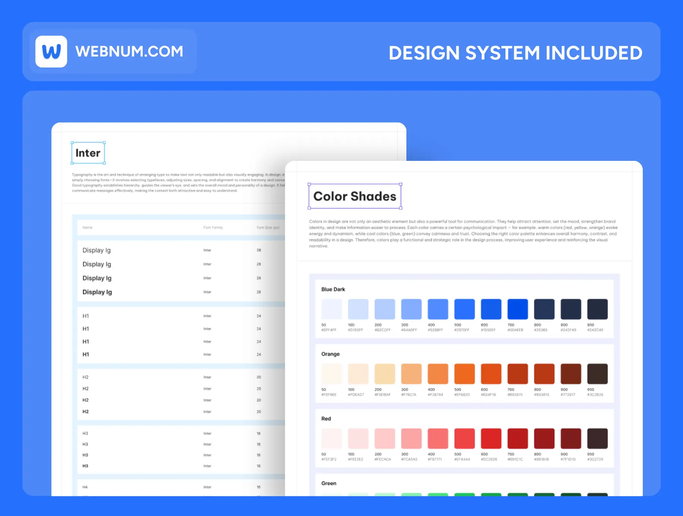
Task: Open the WEBNUM.COM link
Action: pyautogui.click(x=129, y=52)
